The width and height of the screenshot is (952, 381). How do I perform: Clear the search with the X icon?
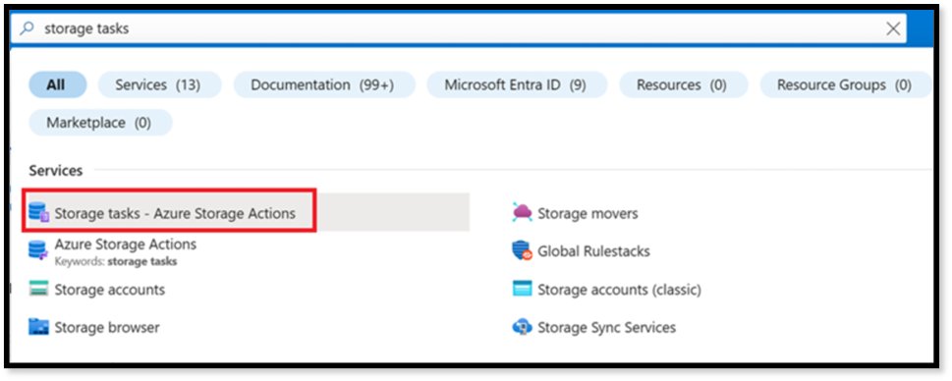(x=893, y=28)
